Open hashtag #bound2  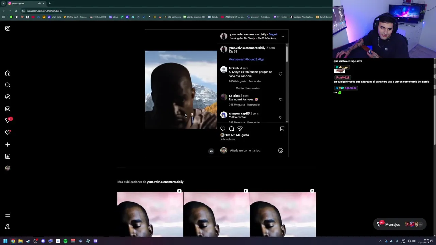click(x=251, y=59)
